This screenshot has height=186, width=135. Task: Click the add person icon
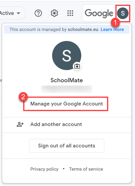(x=20, y=124)
